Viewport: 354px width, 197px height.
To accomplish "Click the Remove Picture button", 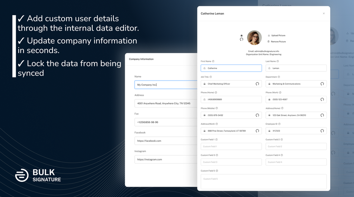I will [x=277, y=41].
